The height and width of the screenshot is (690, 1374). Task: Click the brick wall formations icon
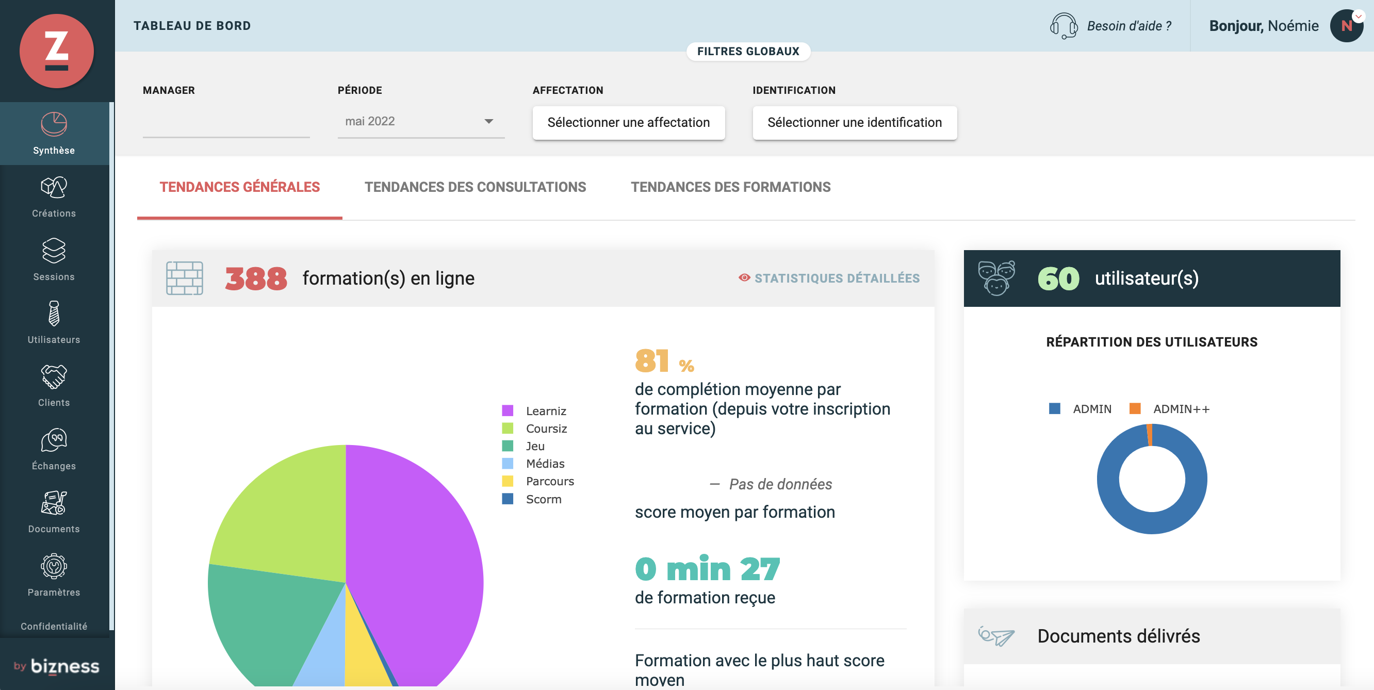pyautogui.click(x=185, y=278)
